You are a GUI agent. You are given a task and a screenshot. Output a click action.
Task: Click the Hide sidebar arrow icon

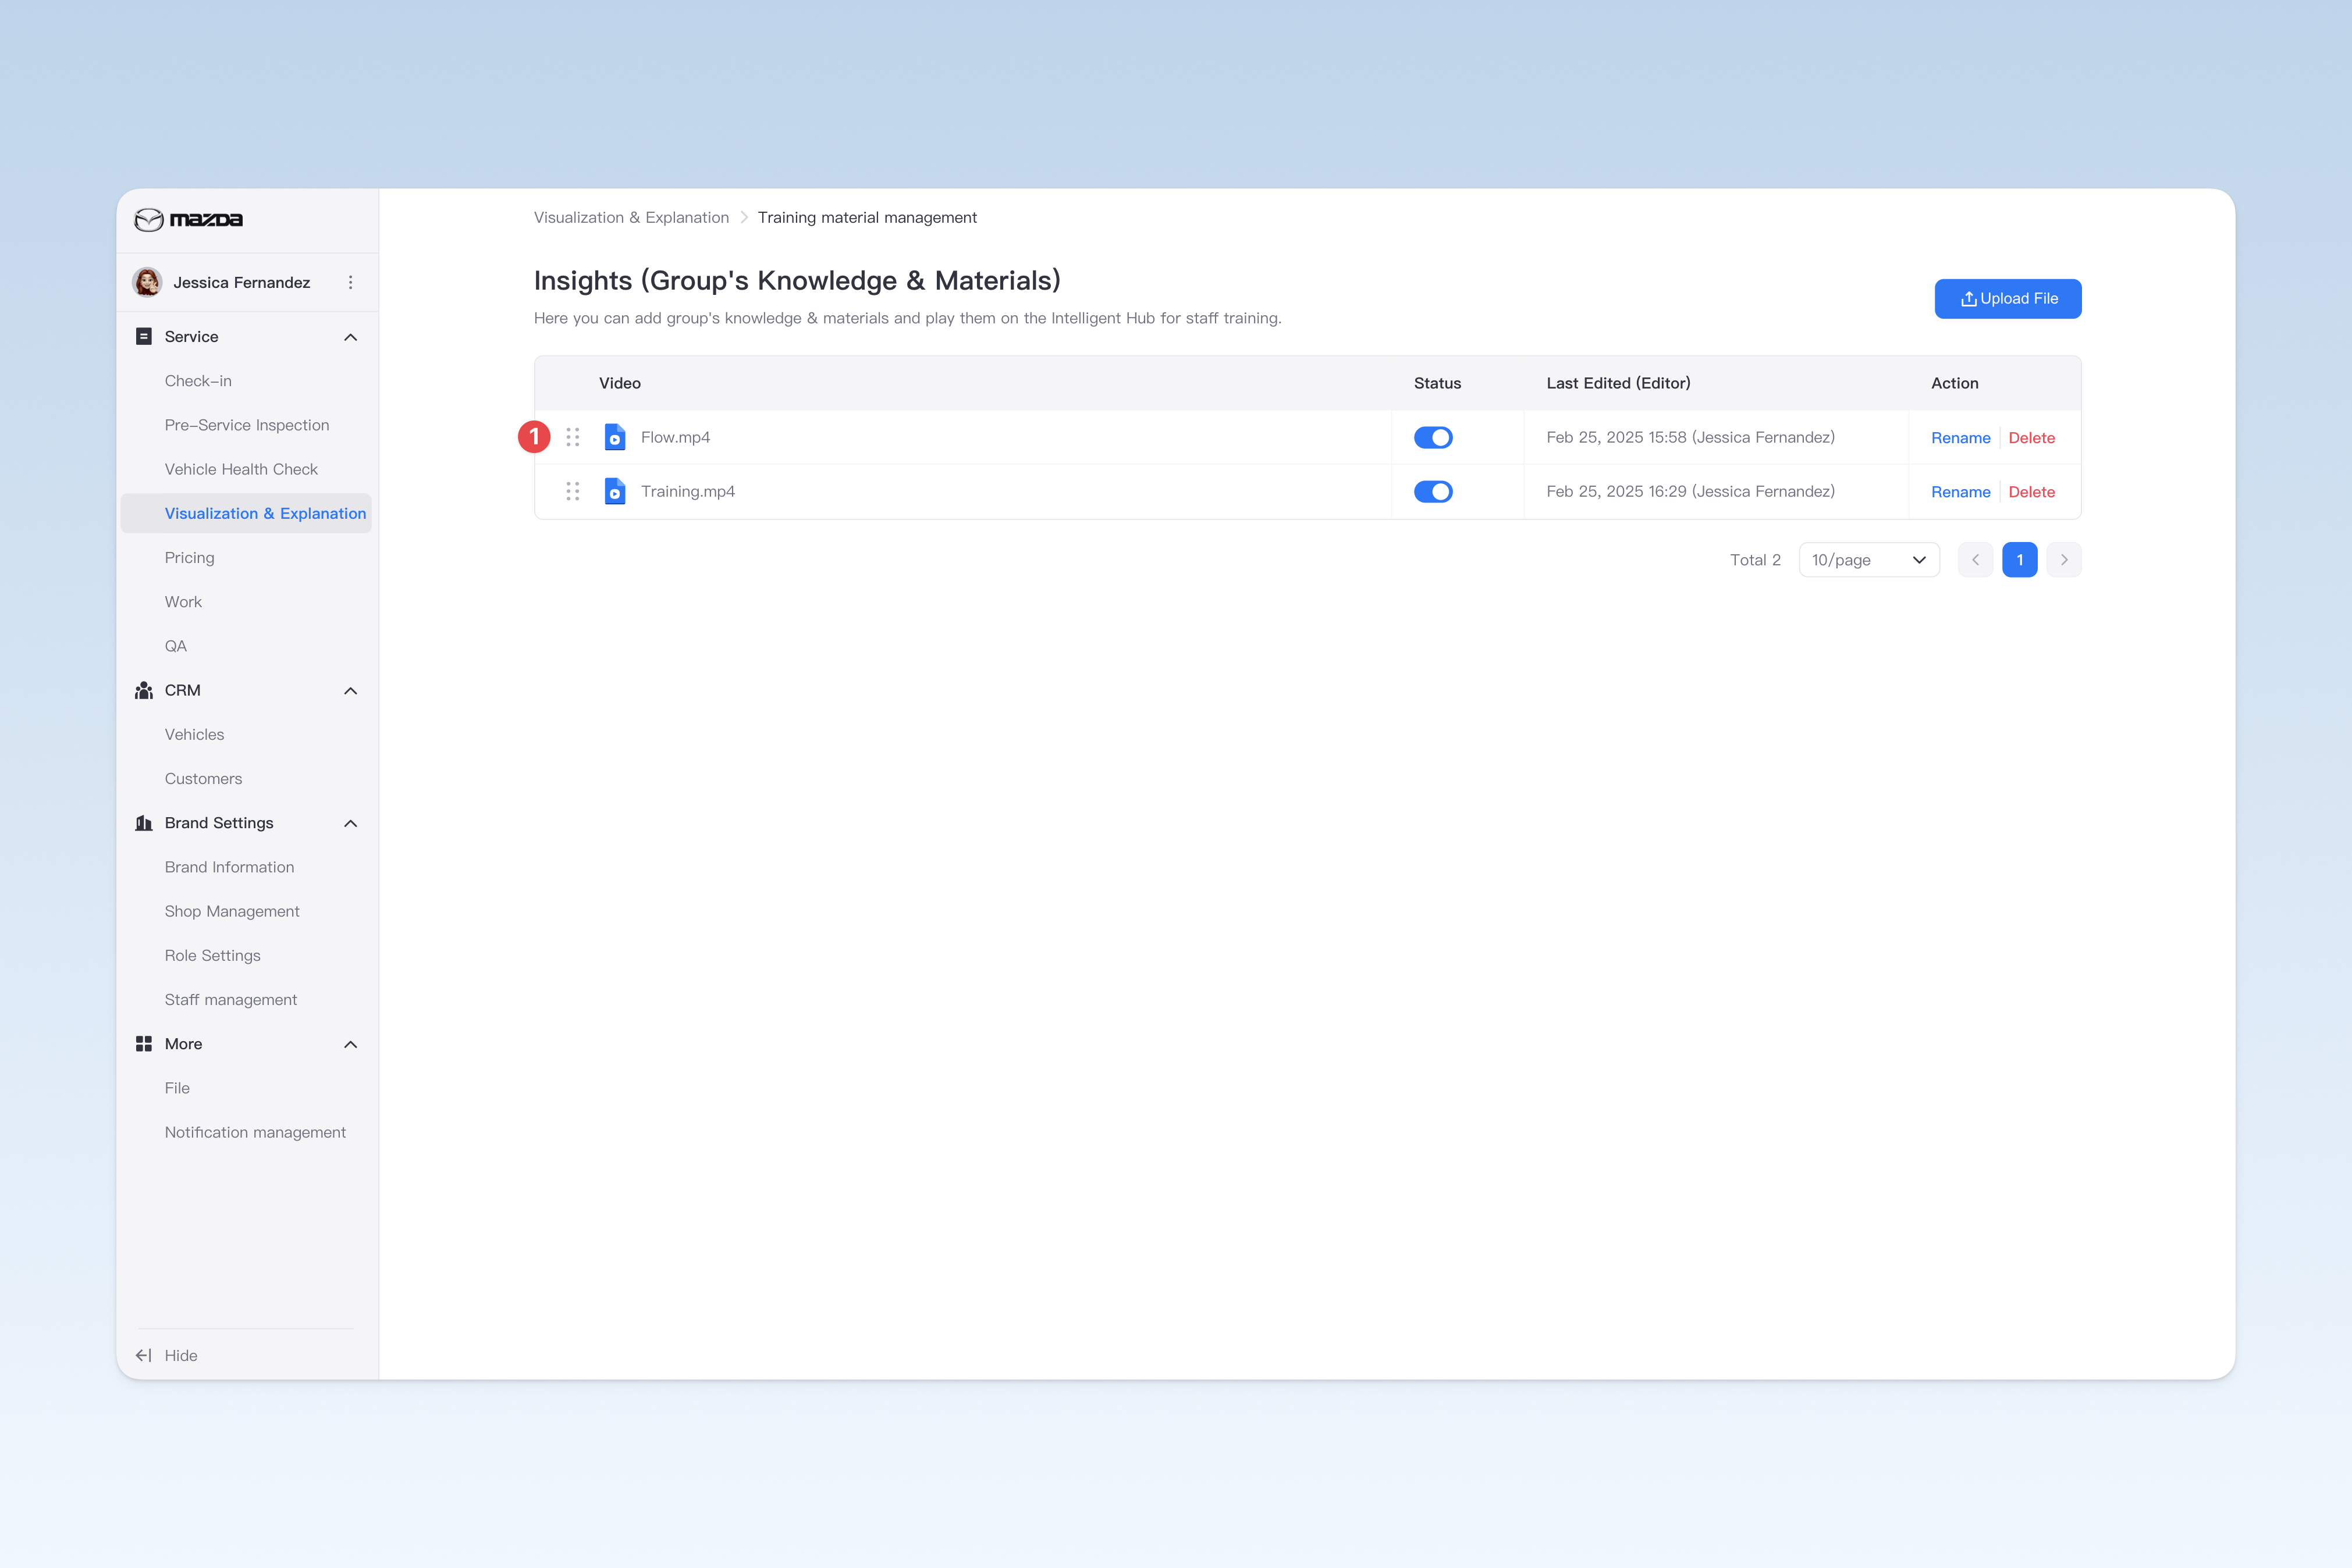pos(144,1355)
